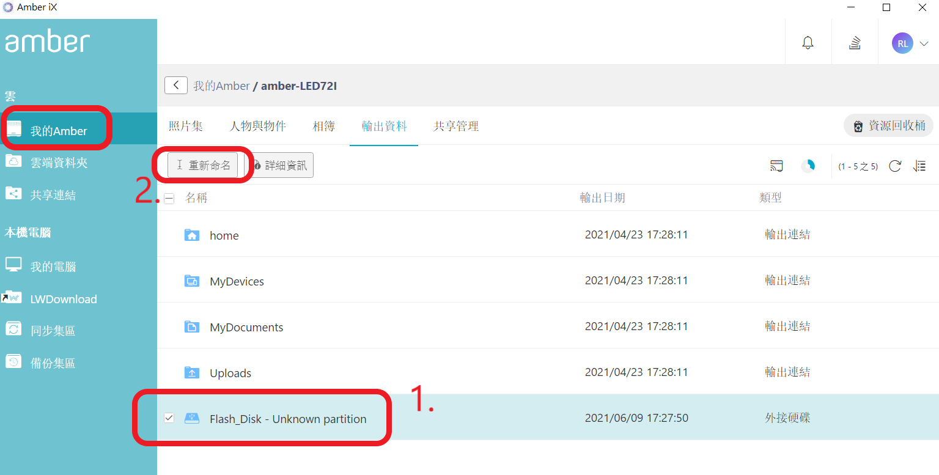The height and width of the screenshot is (475, 939).
Task: Click the cloud folder sidebar icon
Action: [x=13, y=161]
